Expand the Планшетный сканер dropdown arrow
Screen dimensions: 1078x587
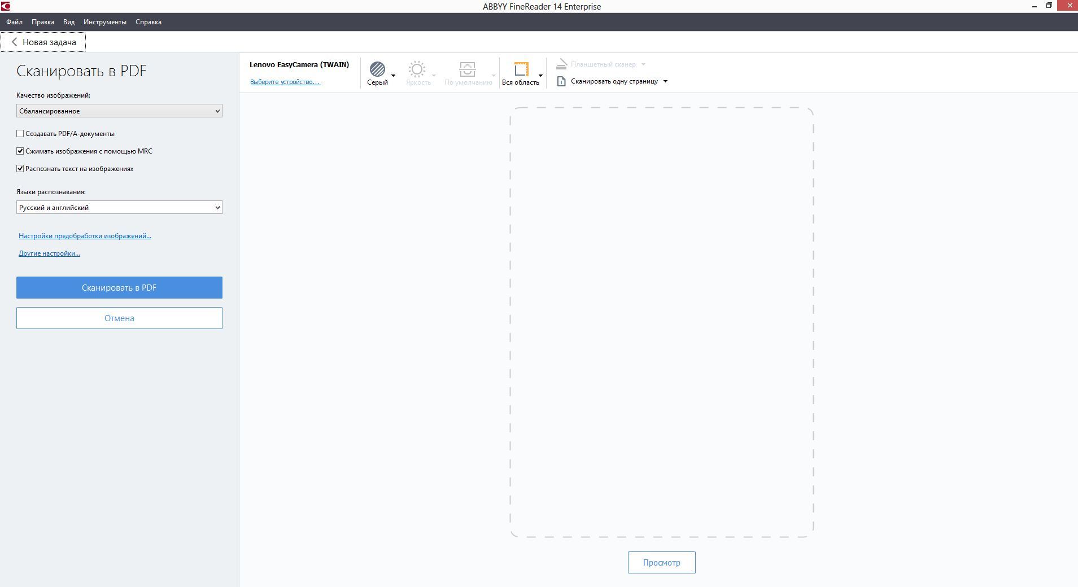point(643,64)
